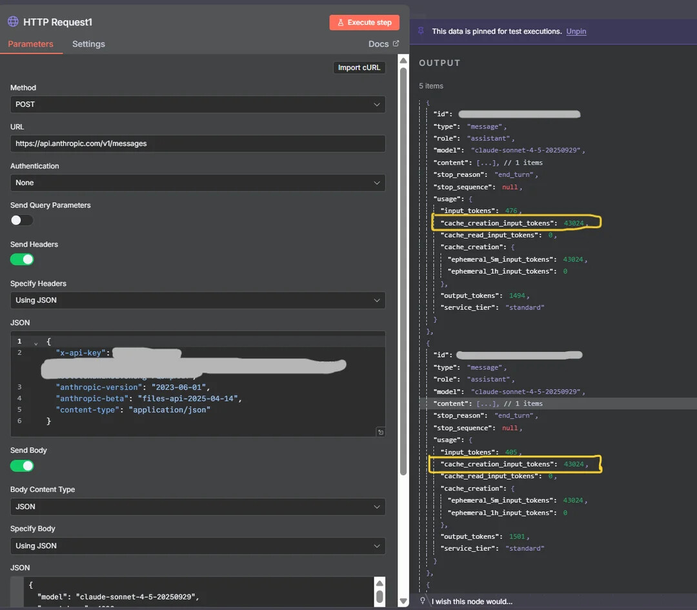Turn off the Send Headers toggle
This screenshot has width=697, height=610.
pos(22,259)
